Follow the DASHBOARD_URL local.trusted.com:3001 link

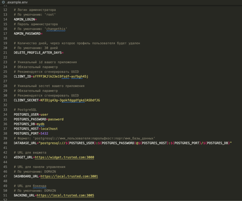click(x=69, y=176)
